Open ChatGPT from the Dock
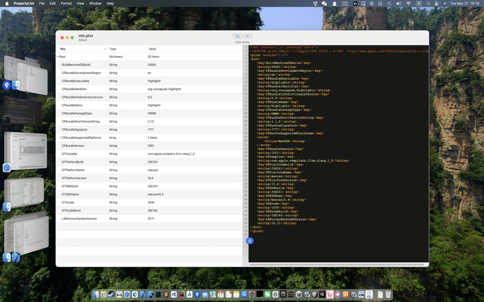Viewport: 484px width, 302px height. pos(275,295)
